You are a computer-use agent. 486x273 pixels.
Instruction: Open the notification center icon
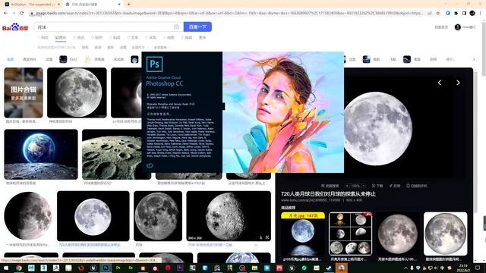coord(478,268)
